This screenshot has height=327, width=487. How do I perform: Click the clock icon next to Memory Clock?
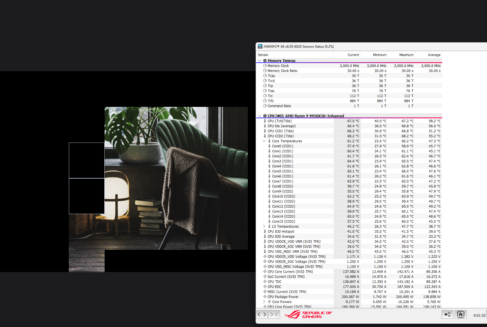click(x=265, y=66)
